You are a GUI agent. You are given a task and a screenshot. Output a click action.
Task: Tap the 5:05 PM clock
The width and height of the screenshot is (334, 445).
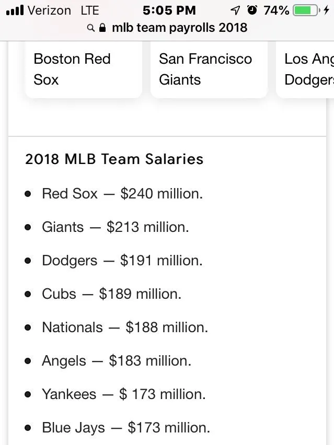(169, 10)
